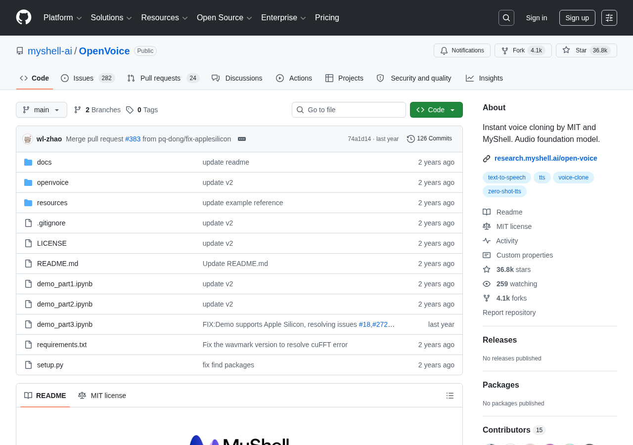Open issue #18 link in demo_part3 commit
Screen dimensions: 633x445
tap(364, 324)
